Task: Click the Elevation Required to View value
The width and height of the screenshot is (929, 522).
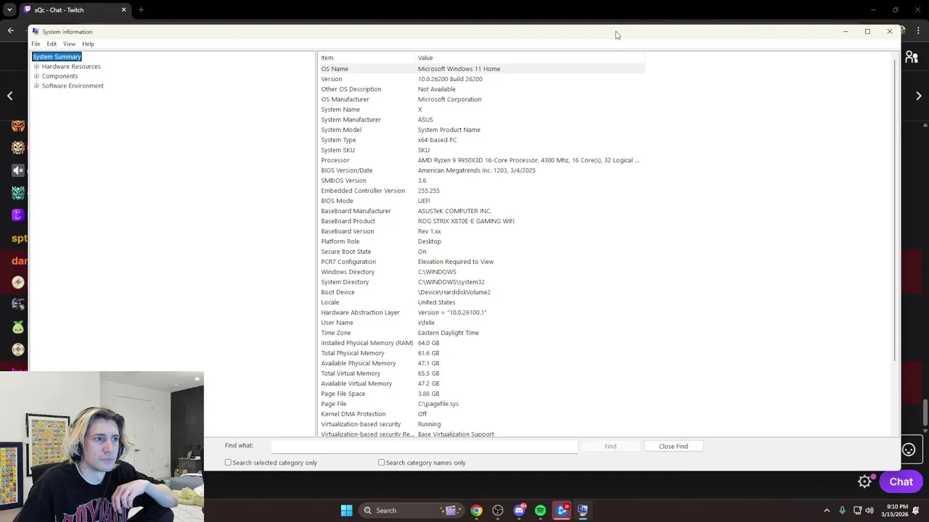Action: 455,262
